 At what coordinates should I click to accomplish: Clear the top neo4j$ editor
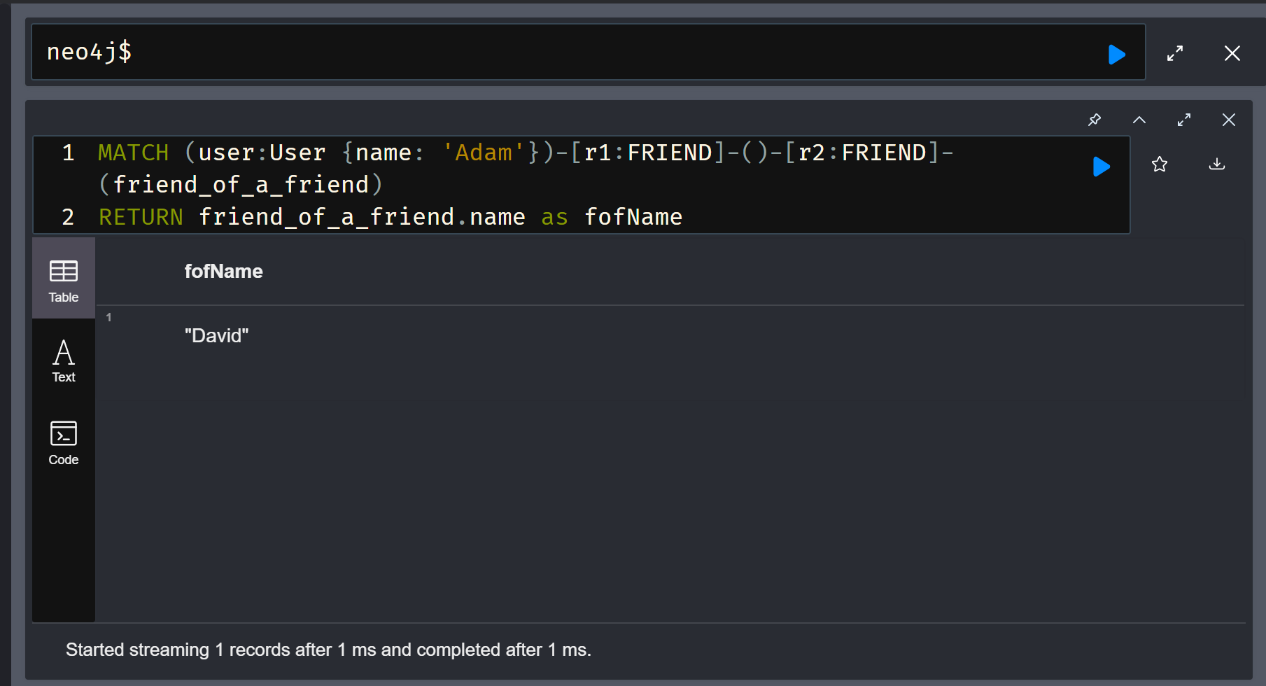click(1232, 53)
